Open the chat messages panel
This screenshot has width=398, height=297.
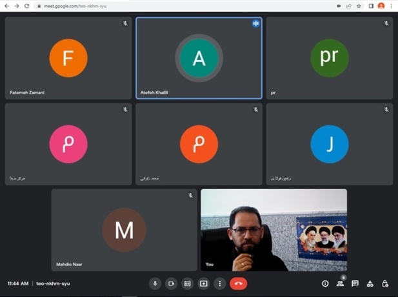tap(355, 283)
